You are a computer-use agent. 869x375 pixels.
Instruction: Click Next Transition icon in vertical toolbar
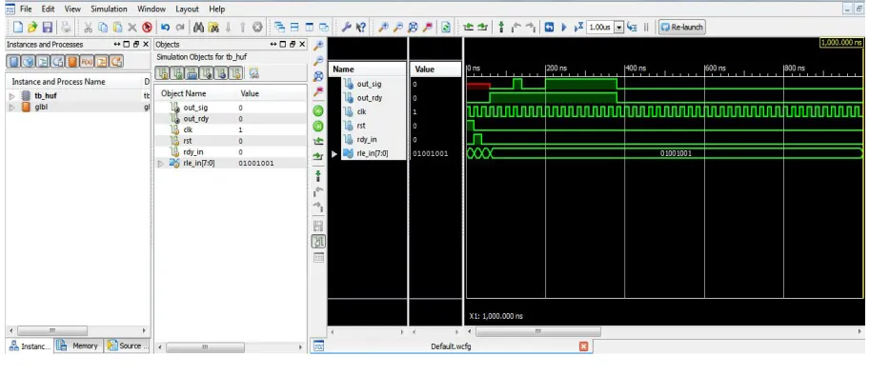318,157
